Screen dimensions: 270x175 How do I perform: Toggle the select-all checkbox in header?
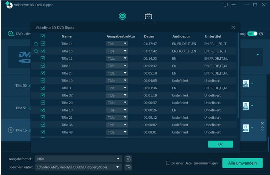pos(43,36)
